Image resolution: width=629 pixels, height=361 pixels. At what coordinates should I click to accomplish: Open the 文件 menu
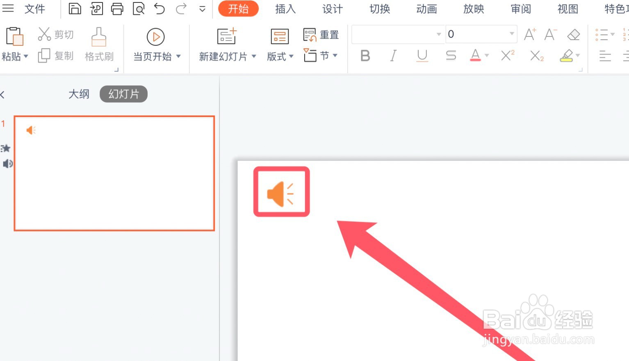point(34,9)
